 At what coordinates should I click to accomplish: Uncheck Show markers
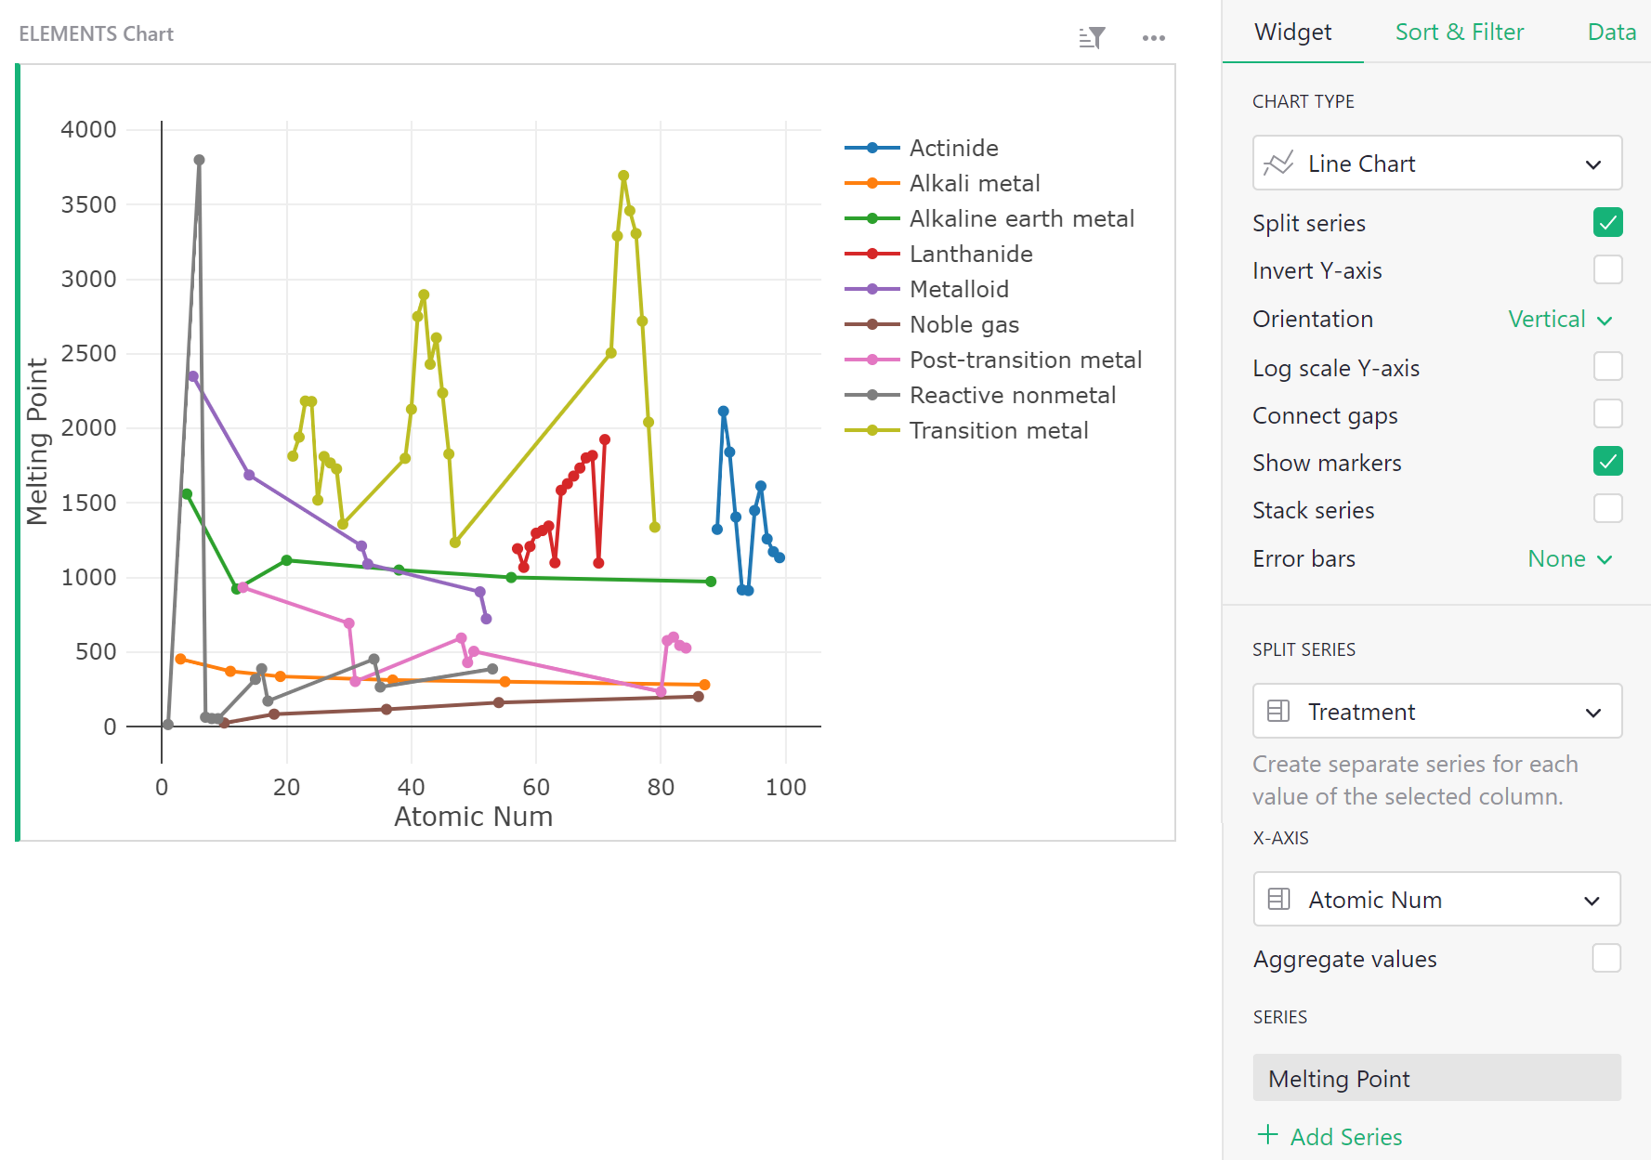tap(1609, 462)
